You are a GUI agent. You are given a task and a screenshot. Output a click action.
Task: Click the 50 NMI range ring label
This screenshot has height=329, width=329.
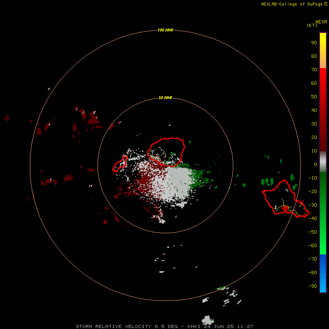click(x=165, y=98)
